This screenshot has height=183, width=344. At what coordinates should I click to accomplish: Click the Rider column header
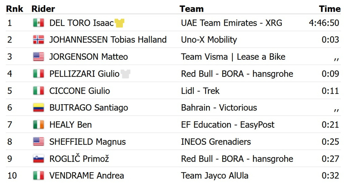pos(43,9)
